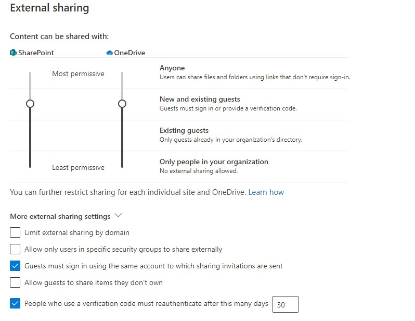Check Allow only users in specific security groups
415x321 pixels.
tap(15, 249)
